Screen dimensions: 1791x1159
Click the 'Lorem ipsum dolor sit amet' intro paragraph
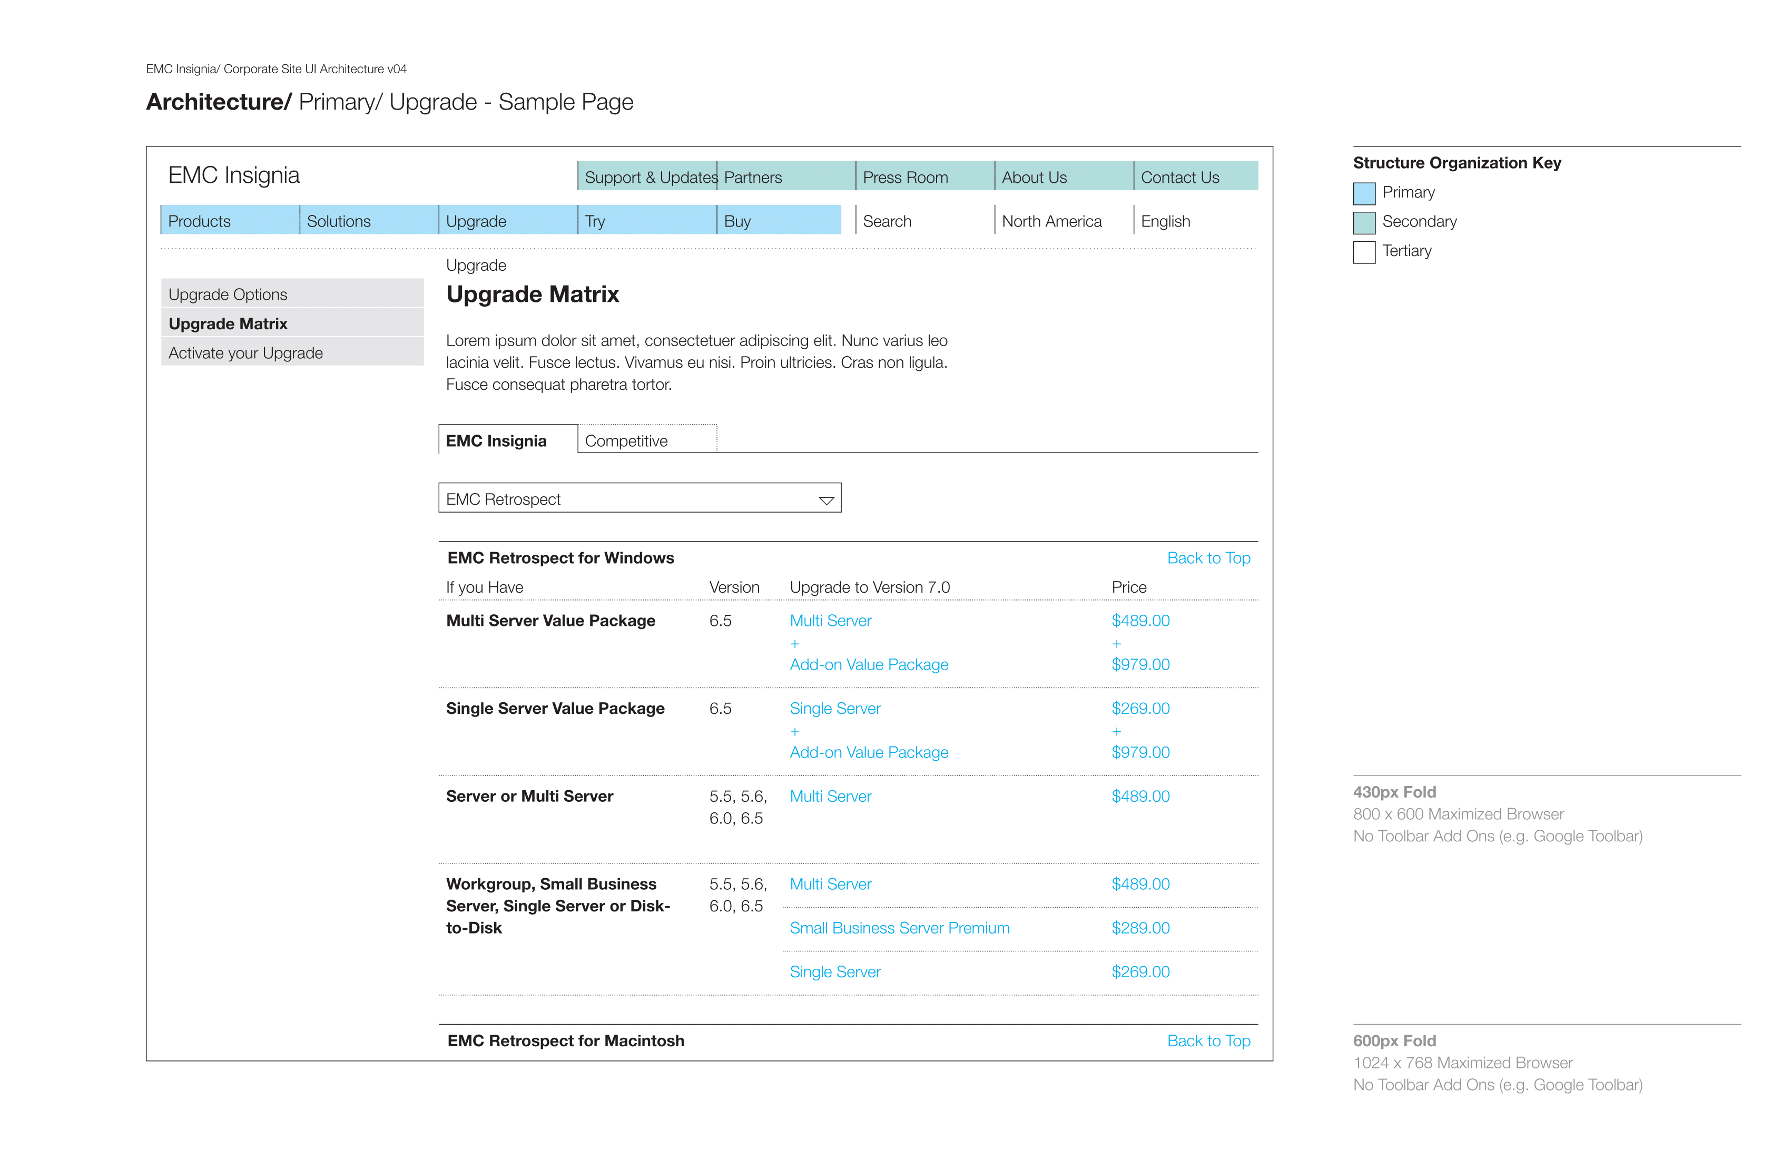tap(696, 362)
